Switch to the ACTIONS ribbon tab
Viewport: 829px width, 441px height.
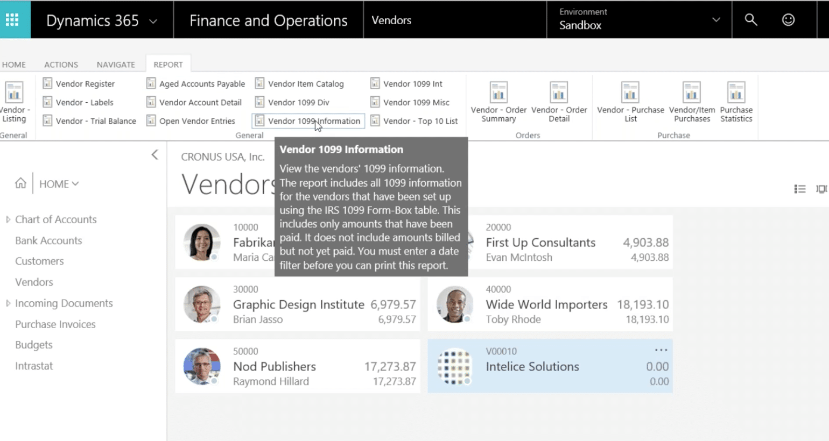pyautogui.click(x=61, y=65)
